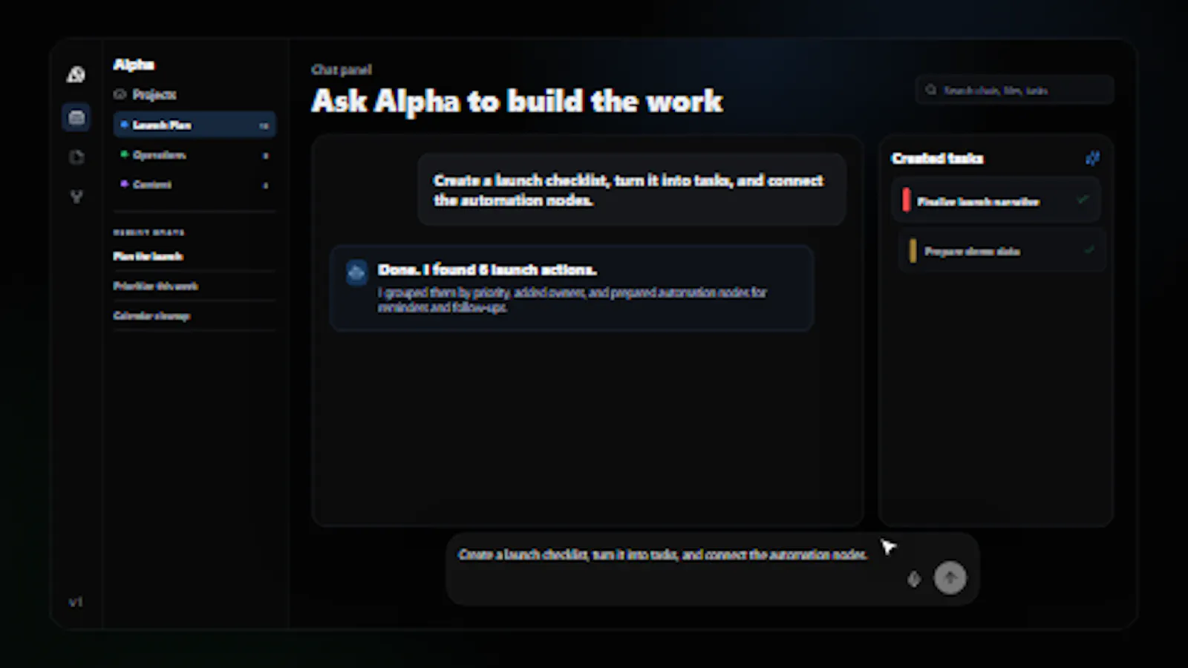Open the Finalize launch narrative task card

[996, 200]
